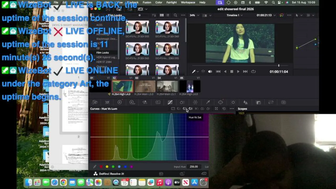Open the Tracker palette icon

233,102
